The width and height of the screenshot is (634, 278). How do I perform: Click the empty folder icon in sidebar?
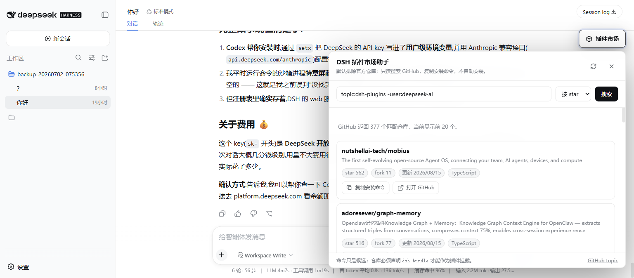coord(12,118)
